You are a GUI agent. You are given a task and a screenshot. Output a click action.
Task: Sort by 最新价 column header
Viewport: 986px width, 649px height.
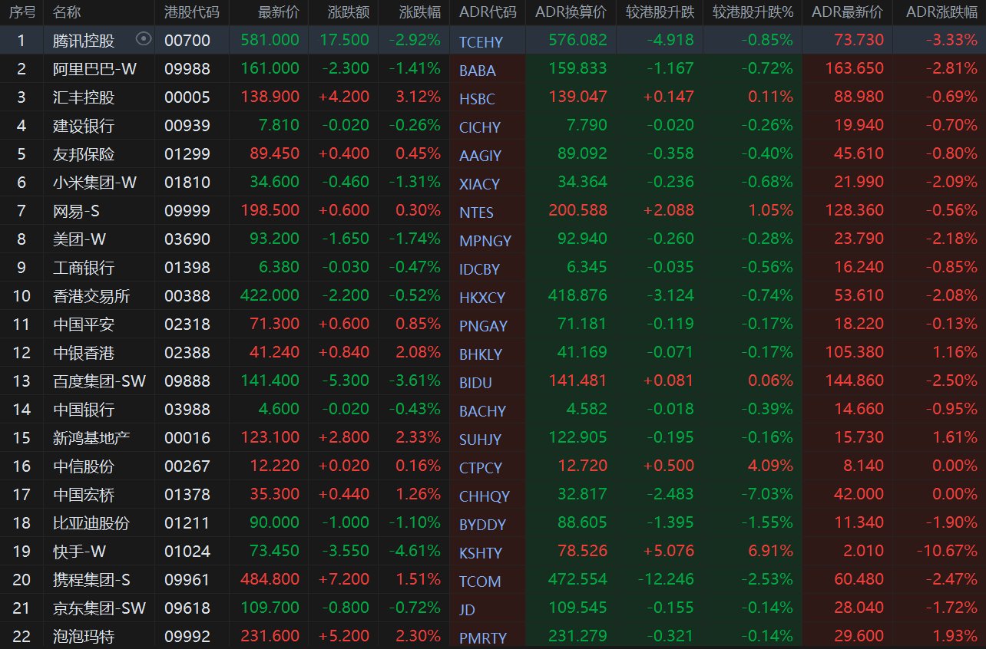[278, 12]
